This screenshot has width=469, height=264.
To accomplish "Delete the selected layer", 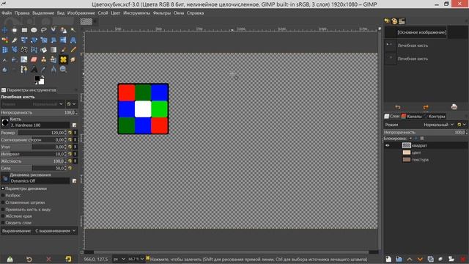I will click(x=463, y=259).
